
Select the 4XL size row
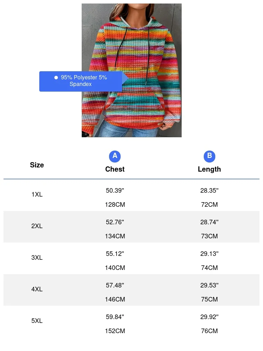tap(131, 290)
